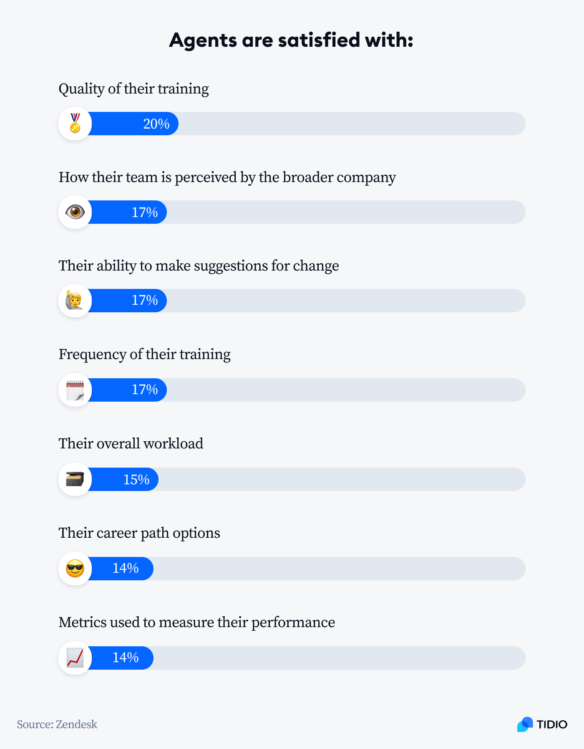This screenshot has width=584, height=749.
Task: Click 'Their career path options' label
Action: click(139, 533)
